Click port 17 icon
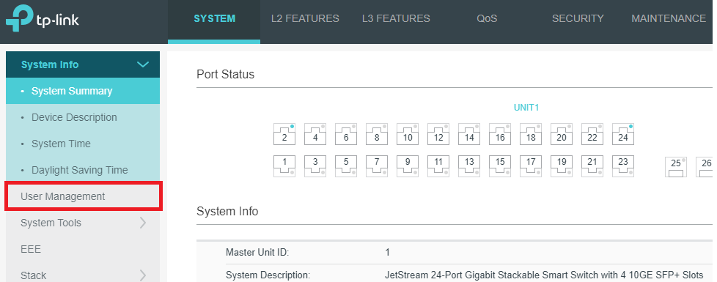The image size is (717, 282). click(x=531, y=166)
